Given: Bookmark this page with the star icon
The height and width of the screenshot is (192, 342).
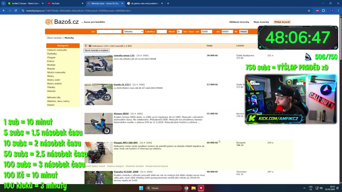Looking at the screenshot, I should click(x=309, y=11).
